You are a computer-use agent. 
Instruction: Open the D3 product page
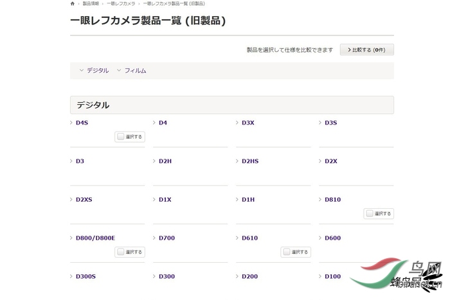coord(80,161)
